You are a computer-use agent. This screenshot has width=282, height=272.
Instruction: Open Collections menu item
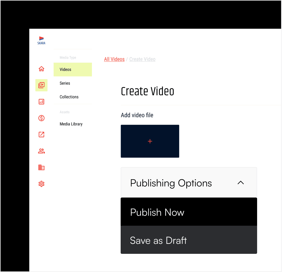tap(73, 97)
